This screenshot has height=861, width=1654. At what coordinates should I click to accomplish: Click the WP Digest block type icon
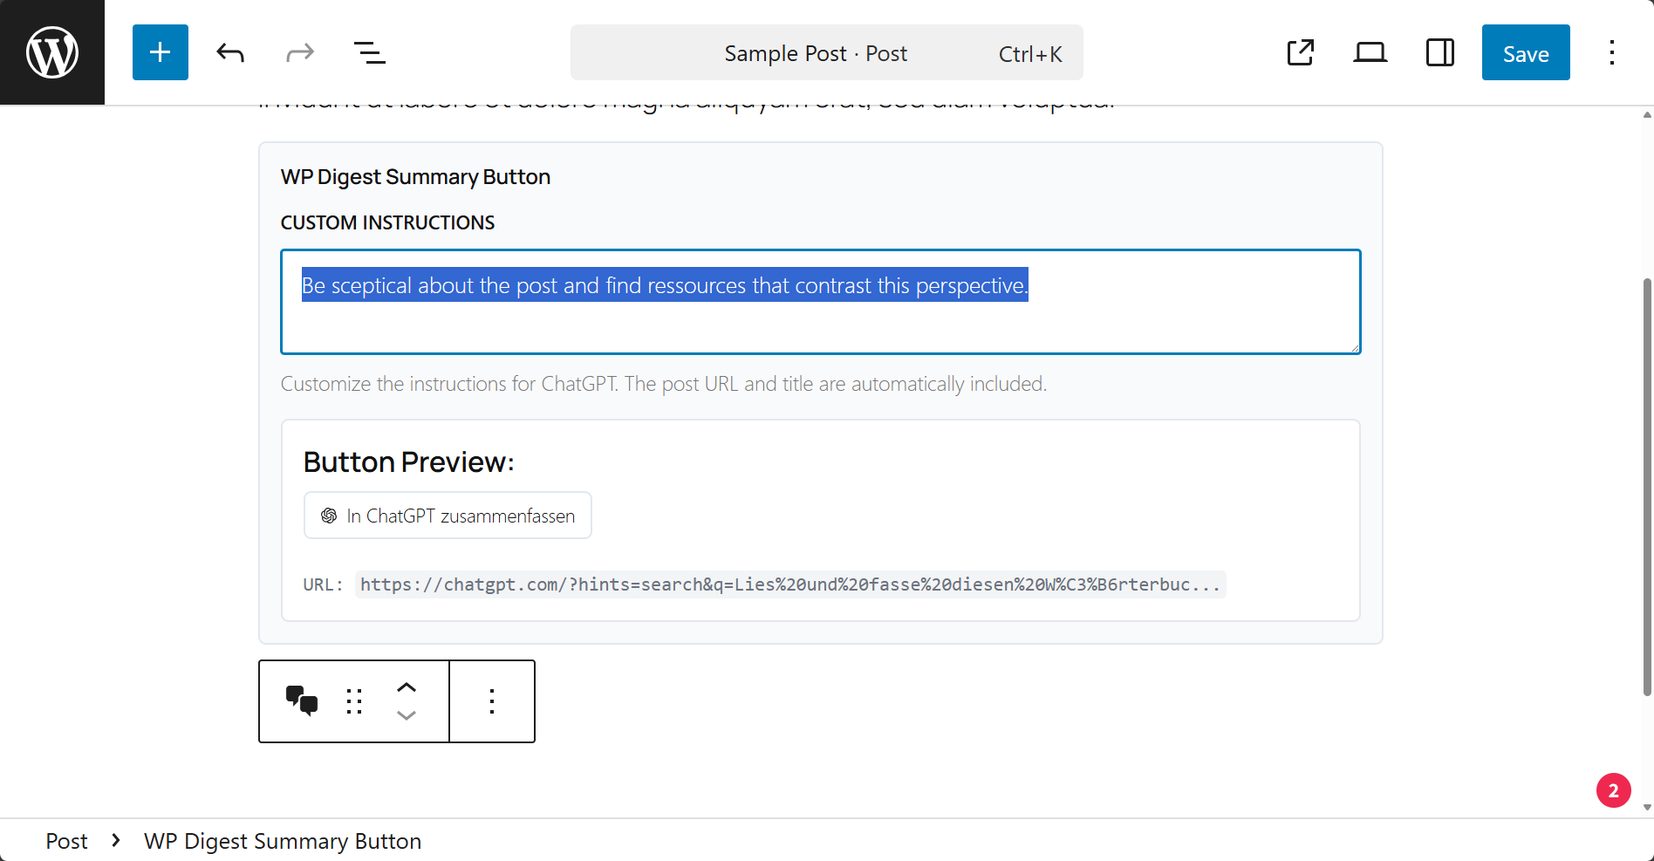click(x=302, y=701)
